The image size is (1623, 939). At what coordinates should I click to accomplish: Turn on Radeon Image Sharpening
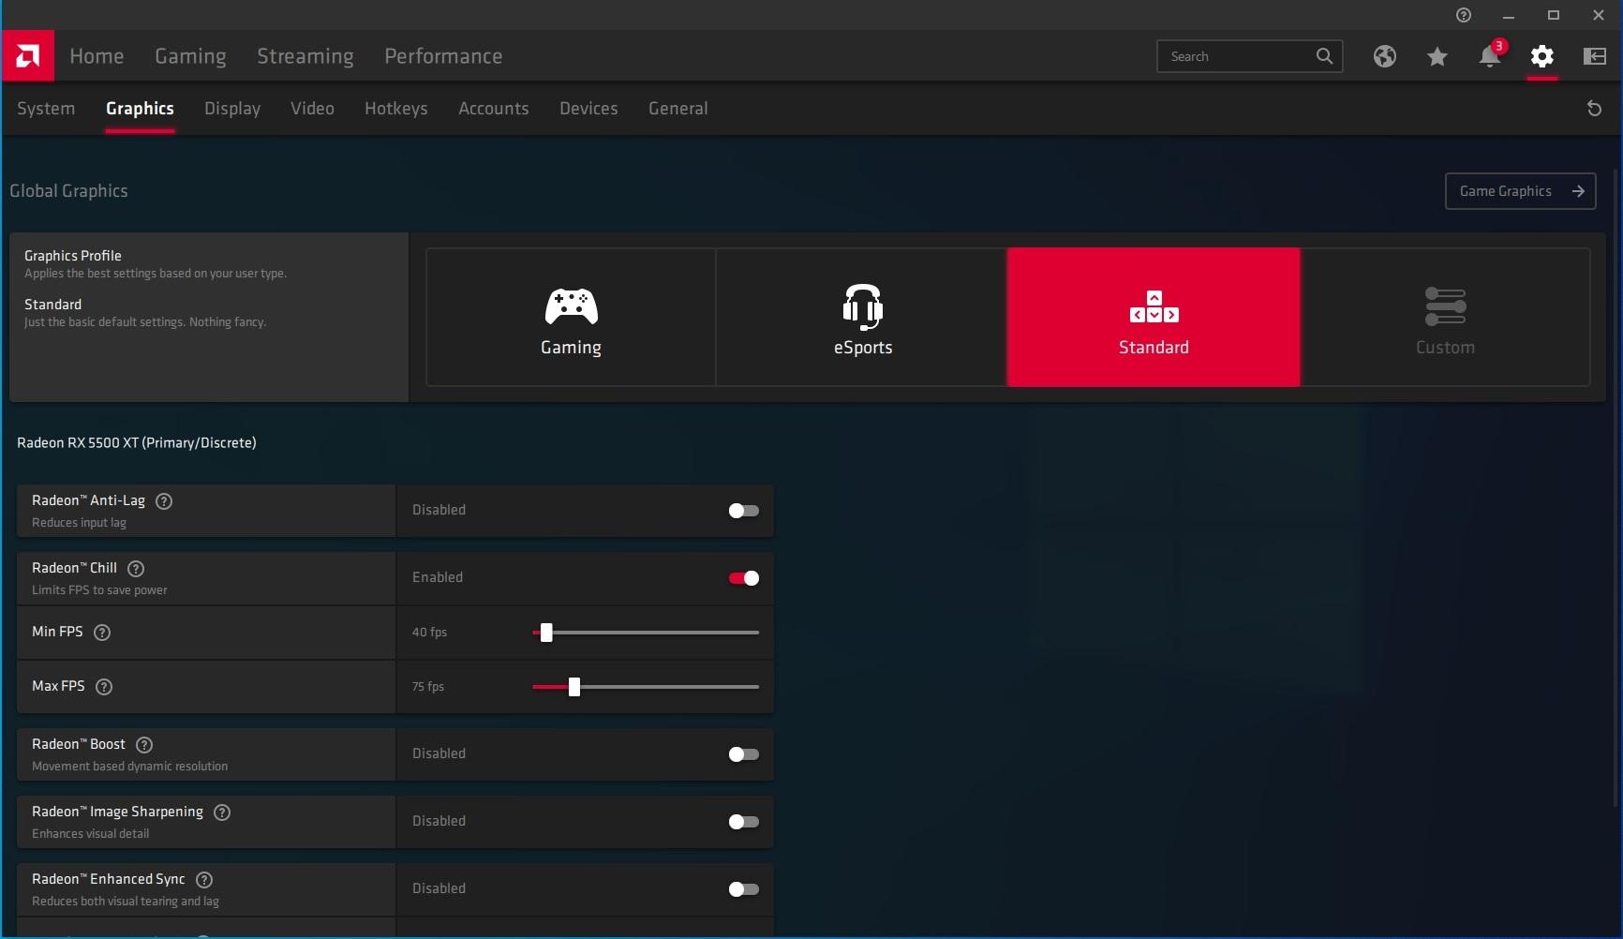[743, 822]
